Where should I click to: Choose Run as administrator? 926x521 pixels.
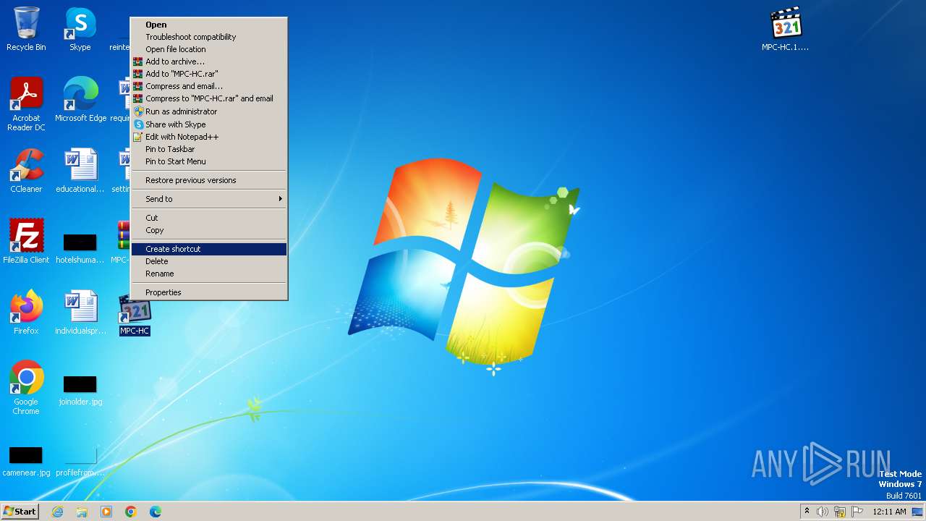point(209,111)
